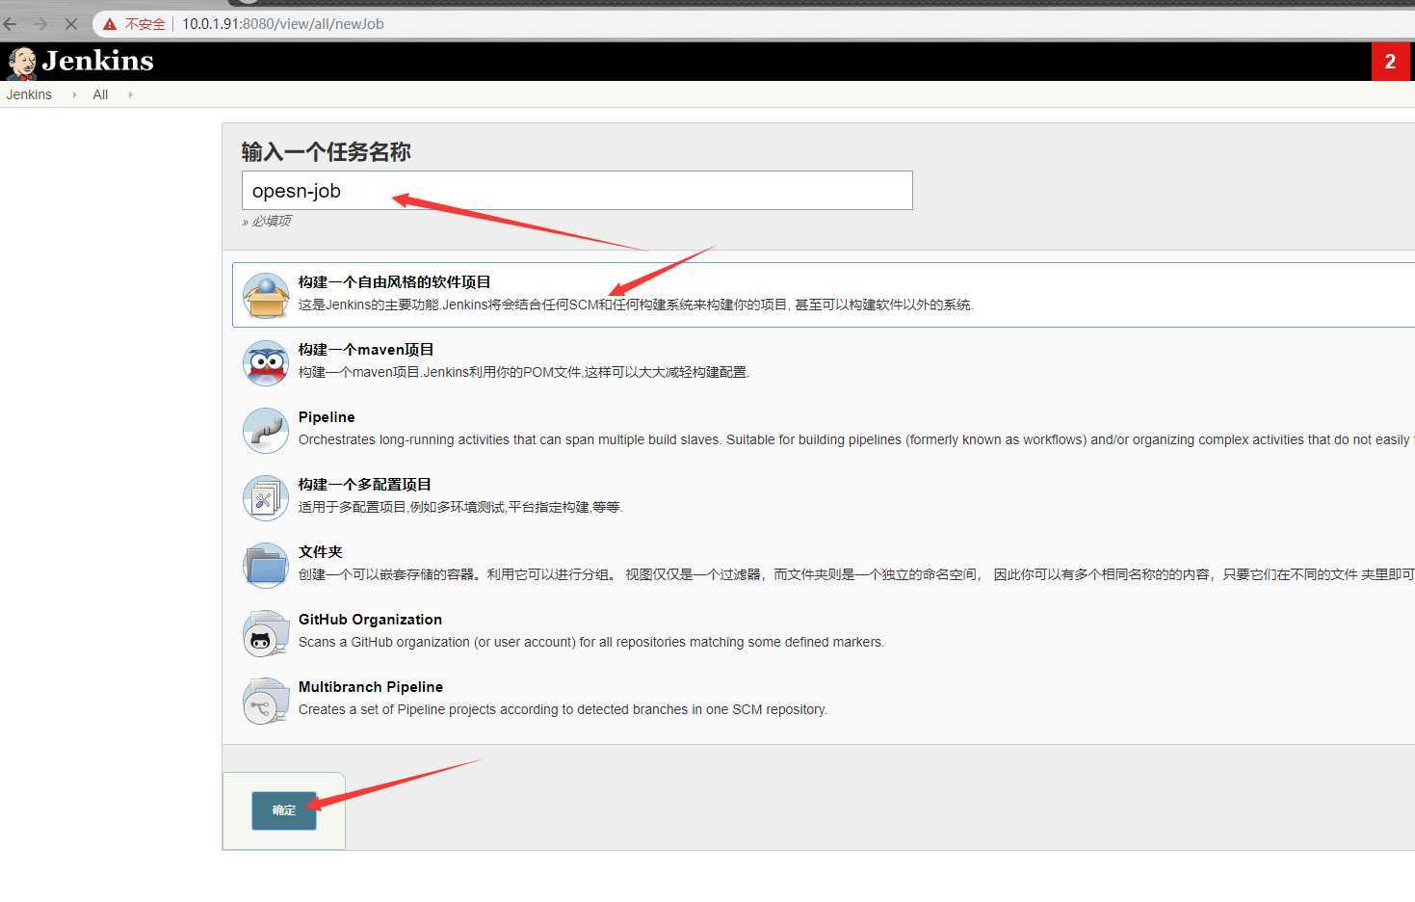Screen dimensions: 1415x902
Task: Expand the All breadcrumb dropdown arrow
Action: (130, 94)
